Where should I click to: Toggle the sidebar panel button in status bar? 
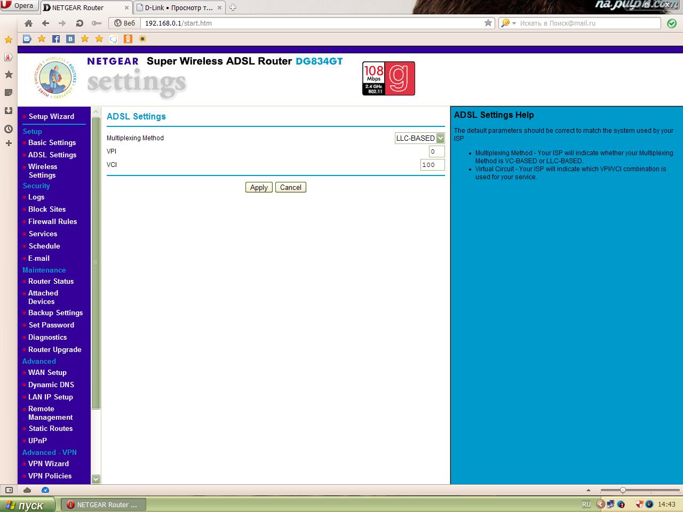9,490
